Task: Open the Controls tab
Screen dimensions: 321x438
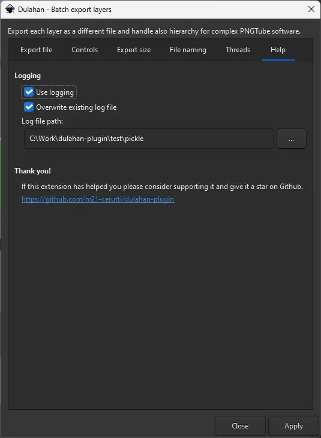Action: coord(85,50)
